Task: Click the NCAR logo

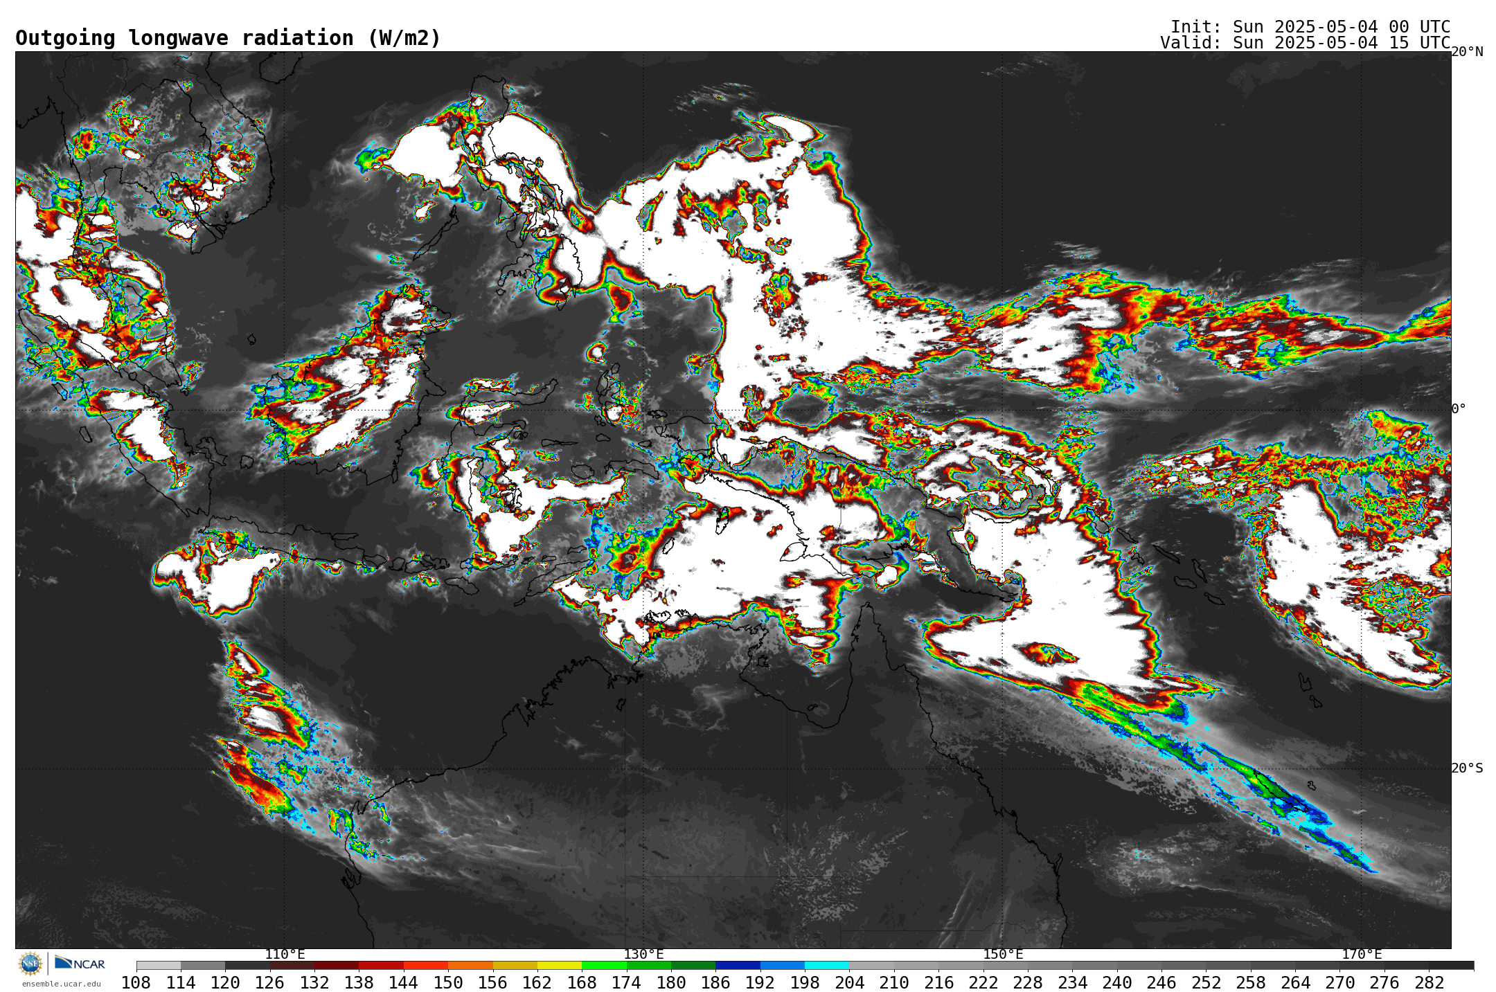Action: [80, 963]
